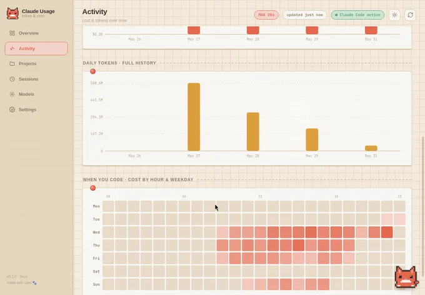Go to the Projects page
Viewport: 425px width, 295px height.
36,64
